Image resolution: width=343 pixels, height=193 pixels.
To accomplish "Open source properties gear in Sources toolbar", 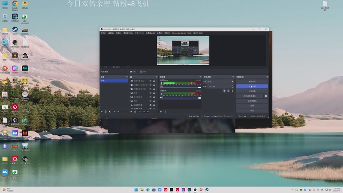I will click(140, 112).
